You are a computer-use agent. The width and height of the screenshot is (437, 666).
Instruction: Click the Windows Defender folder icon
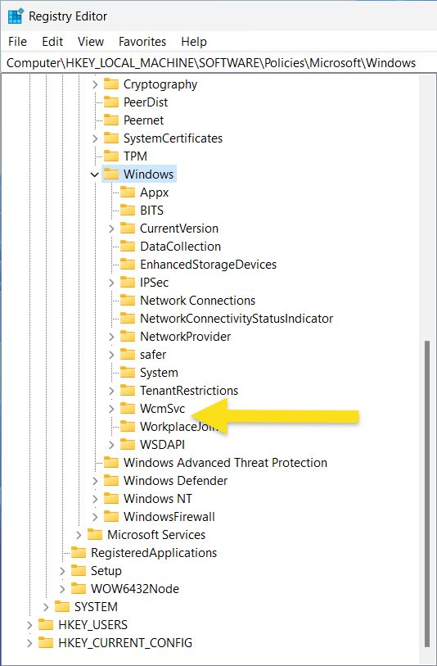tap(111, 480)
